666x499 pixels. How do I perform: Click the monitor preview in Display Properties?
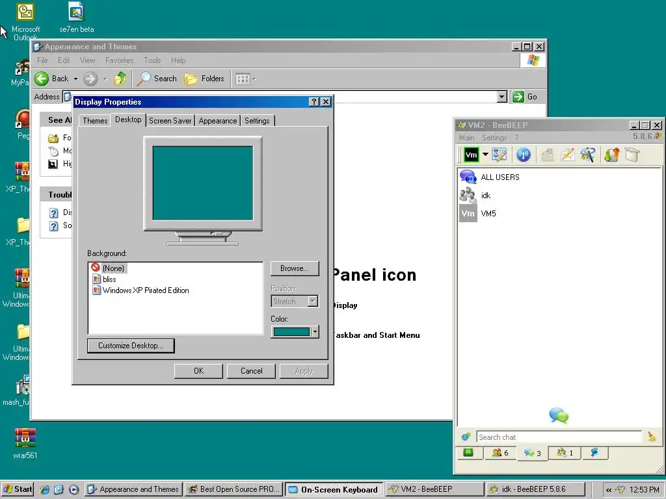(203, 183)
